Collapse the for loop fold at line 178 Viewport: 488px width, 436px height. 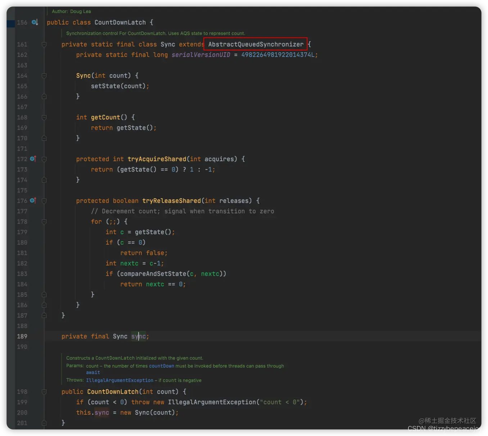(44, 222)
